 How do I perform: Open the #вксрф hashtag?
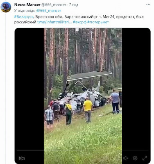[79, 22]
